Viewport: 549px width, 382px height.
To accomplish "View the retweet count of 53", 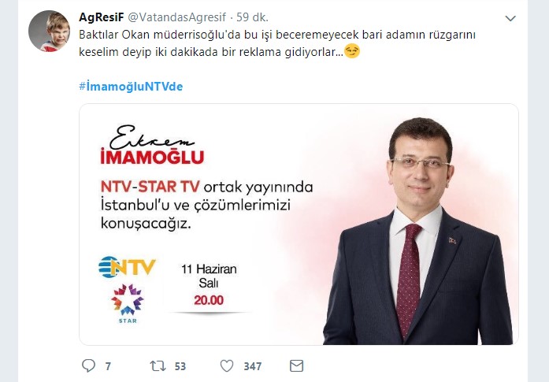I will coord(180,366).
